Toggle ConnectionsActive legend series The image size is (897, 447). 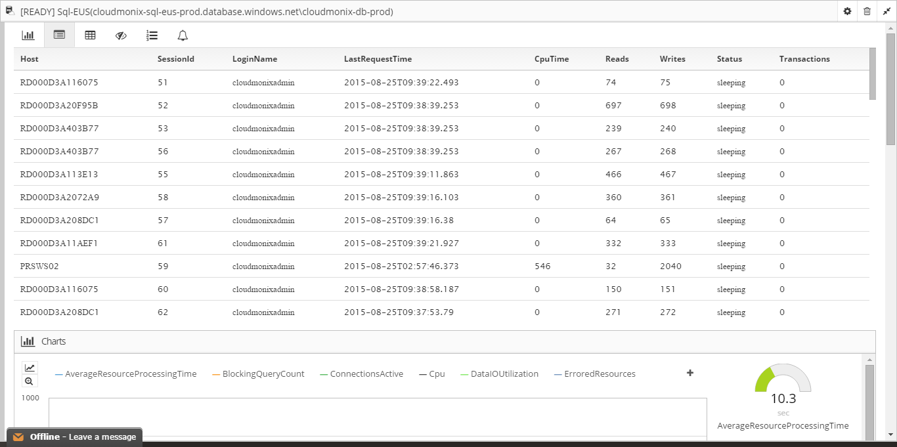point(362,374)
